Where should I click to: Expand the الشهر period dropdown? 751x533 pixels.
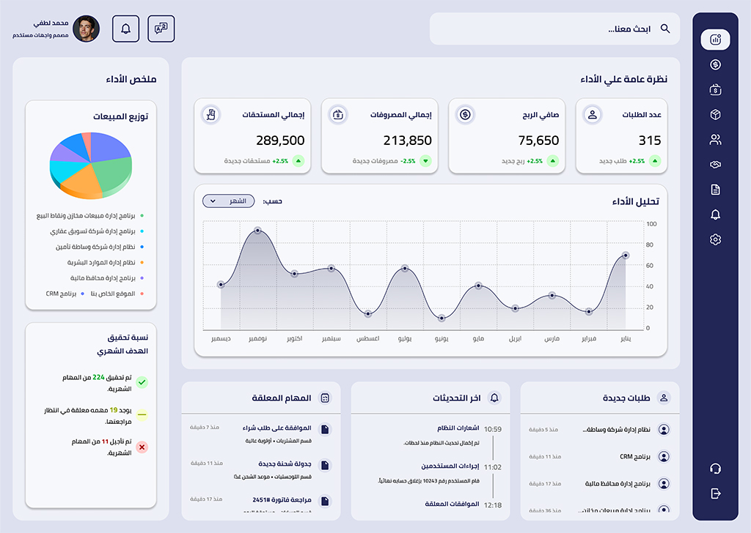[x=227, y=201]
